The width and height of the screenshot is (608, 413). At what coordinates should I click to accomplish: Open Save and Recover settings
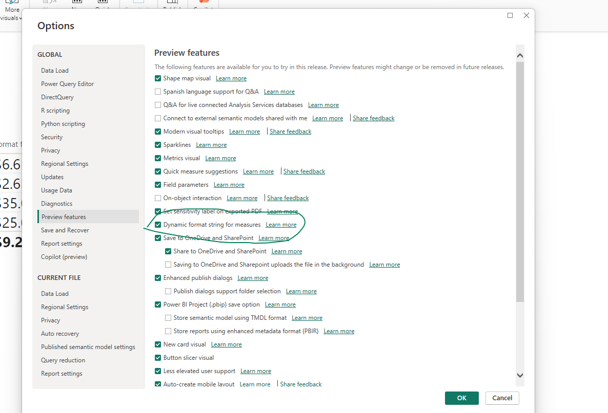(65, 230)
